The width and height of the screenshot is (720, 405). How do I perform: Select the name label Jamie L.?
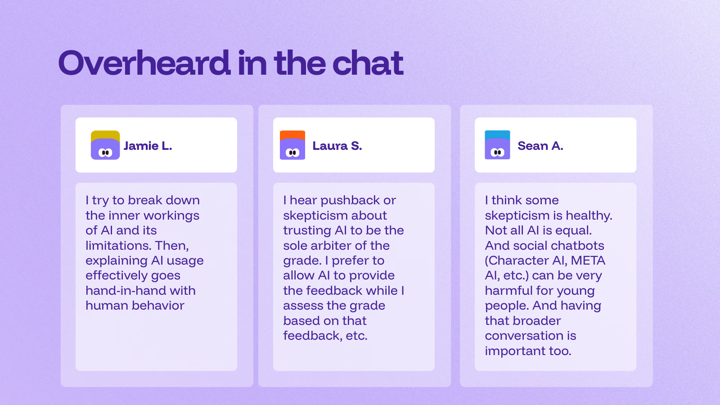148,146
